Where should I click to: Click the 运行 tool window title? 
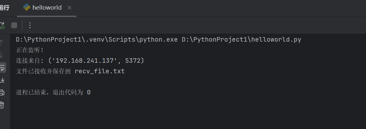5,8
